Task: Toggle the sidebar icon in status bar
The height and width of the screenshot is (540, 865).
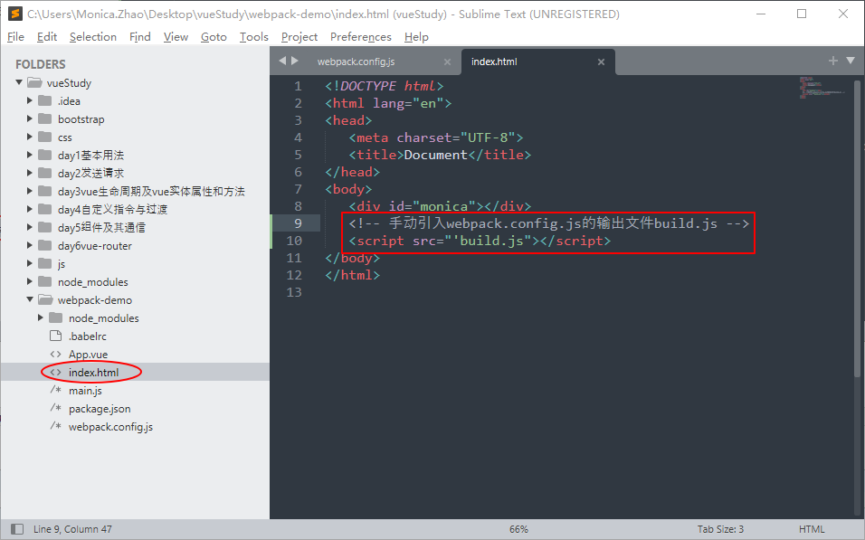Action: pyautogui.click(x=17, y=529)
